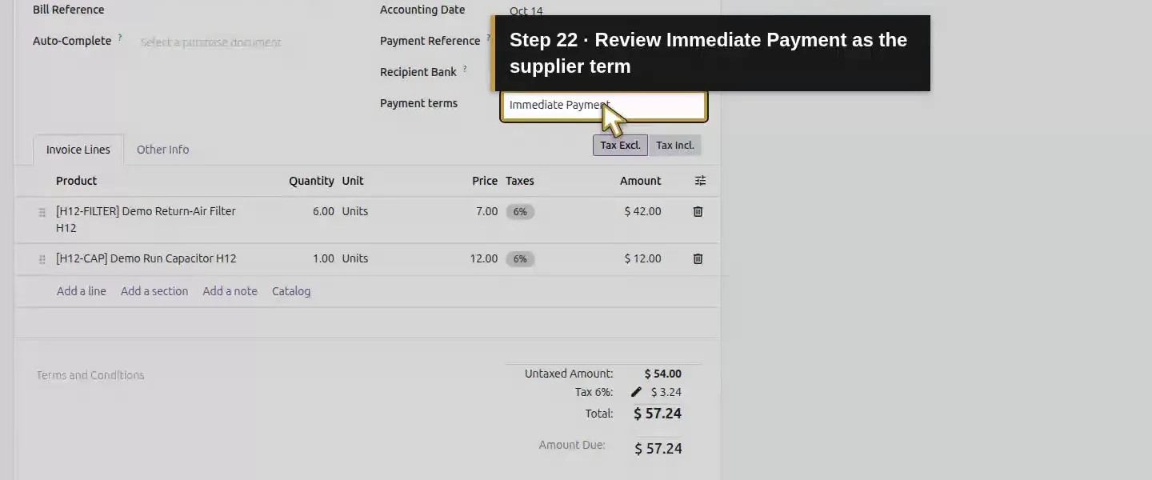
Task: Edit quantity 1.00 of the capacitor line
Action: click(323, 258)
